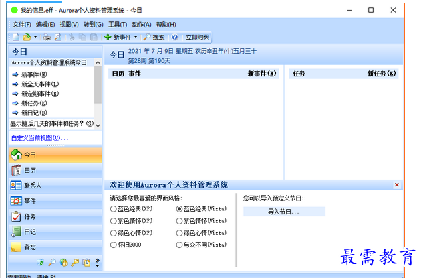Image resolution: width=421 pixels, height=278 pixels.
Task: Open the dropdown arrow beside open folder icon
Action: (35, 37)
